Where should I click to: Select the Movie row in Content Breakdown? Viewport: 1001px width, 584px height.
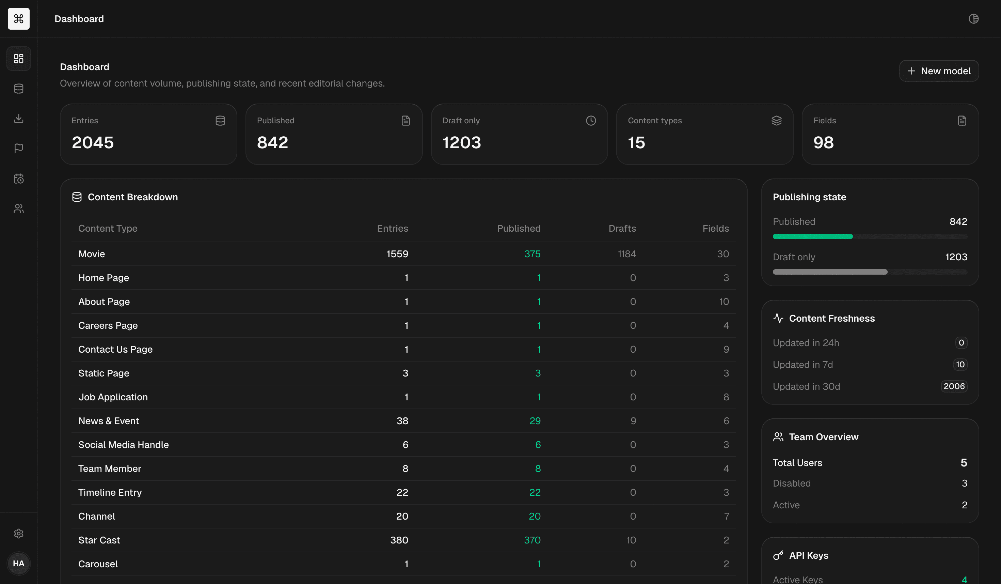coord(403,254)
